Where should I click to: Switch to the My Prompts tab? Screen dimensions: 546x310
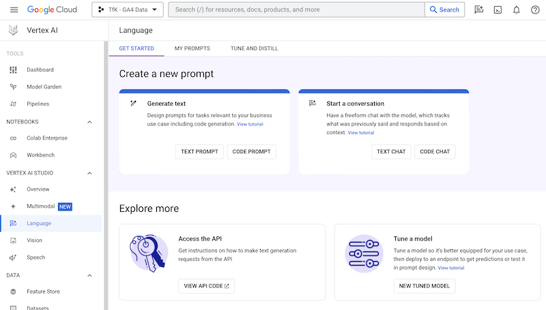(x=192, y=48)
